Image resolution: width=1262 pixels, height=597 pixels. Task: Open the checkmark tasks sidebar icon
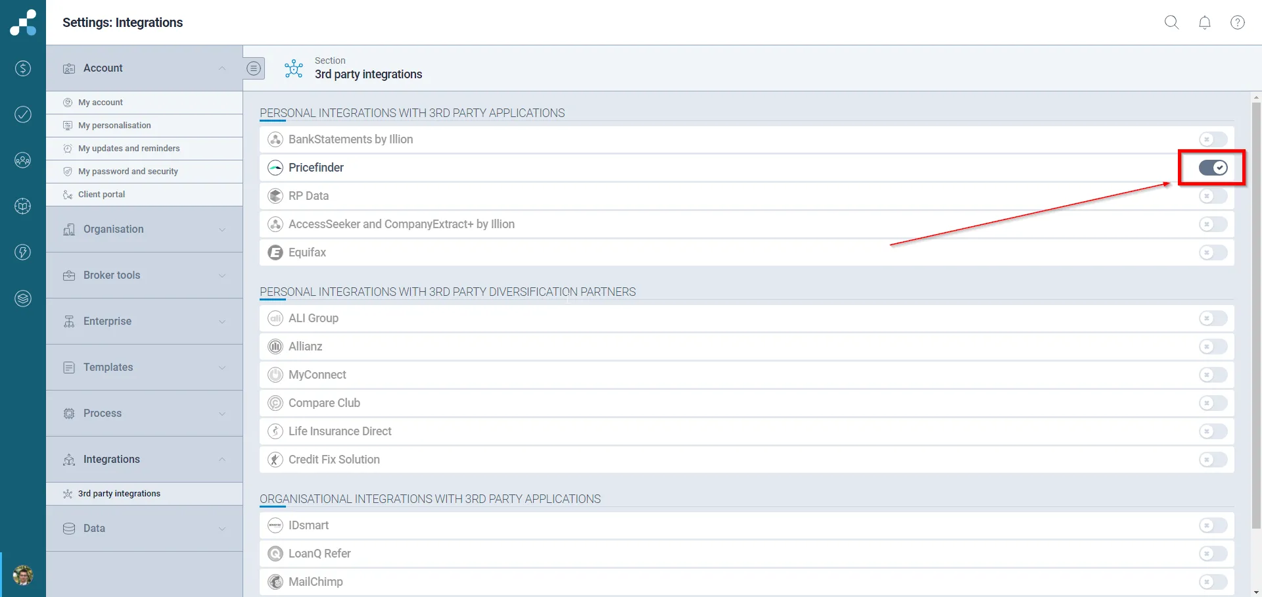(23, 114)
